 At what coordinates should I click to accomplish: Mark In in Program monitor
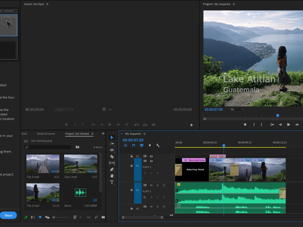click(254, 125)
